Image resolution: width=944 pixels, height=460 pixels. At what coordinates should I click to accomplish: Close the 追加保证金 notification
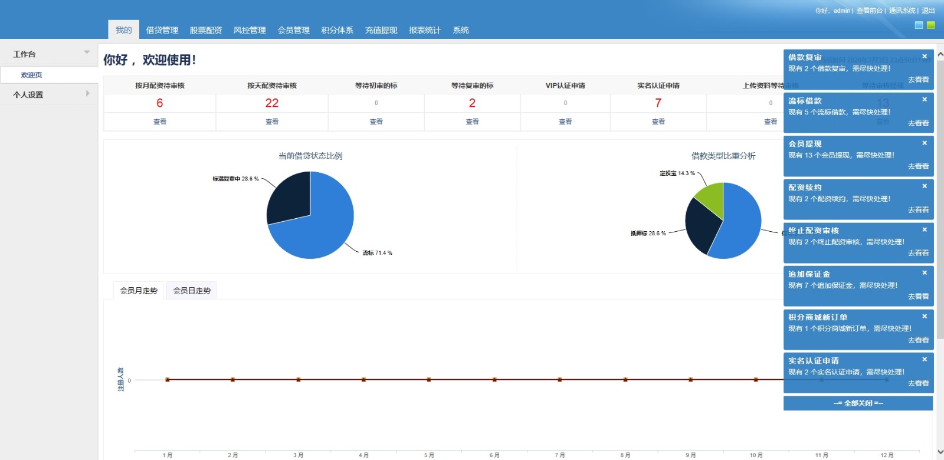(x=925, y=273)
